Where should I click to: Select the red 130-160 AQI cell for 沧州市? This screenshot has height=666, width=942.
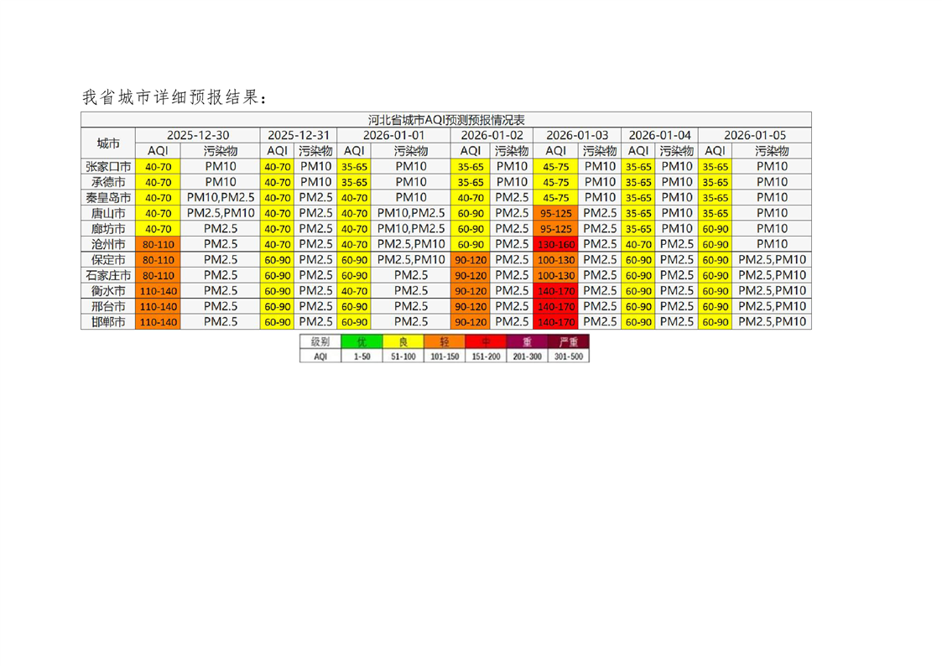556,244
